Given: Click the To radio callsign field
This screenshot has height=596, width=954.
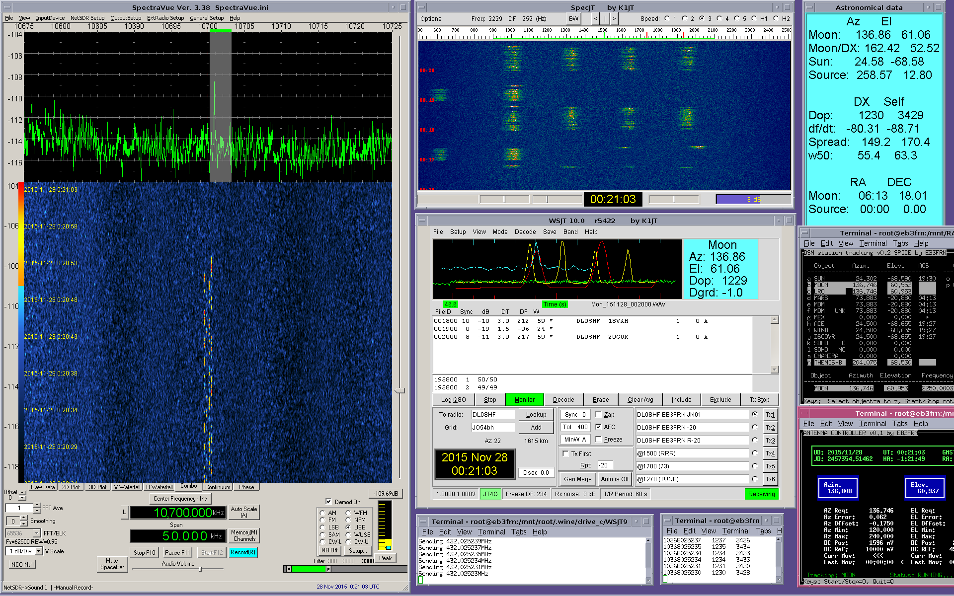Looking at the screenshot, I should coord(492,415).
